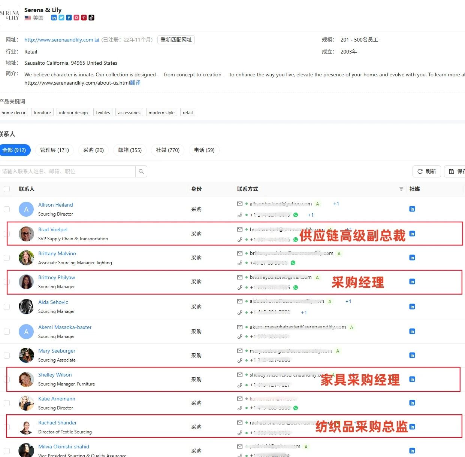This screenshot has width=465, height=457.
Task: Open Mary Seeburger's contact name link
Action: click(57, 351)
